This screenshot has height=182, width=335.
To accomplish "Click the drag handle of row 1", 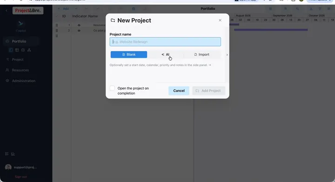I will click(x=57, y=25).
